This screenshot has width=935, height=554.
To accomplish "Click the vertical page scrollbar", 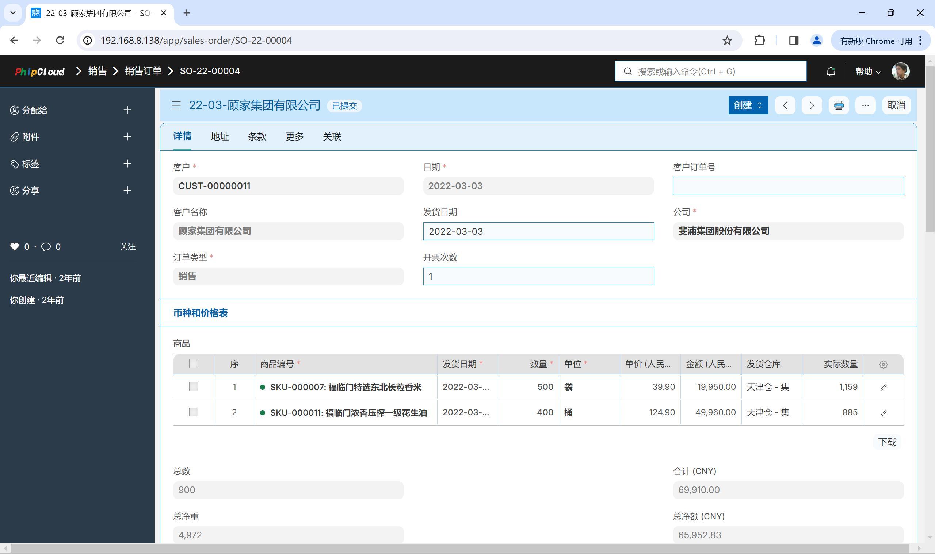I will click(930, 149).
